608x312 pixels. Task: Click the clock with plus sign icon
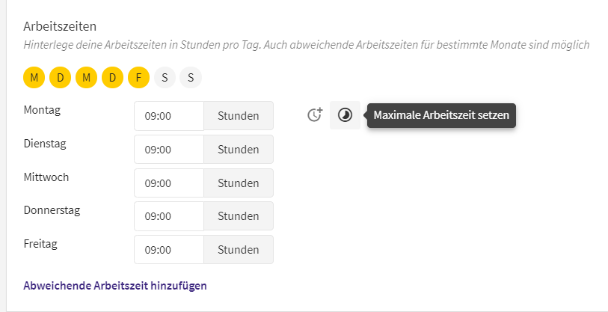coord(315,115)
